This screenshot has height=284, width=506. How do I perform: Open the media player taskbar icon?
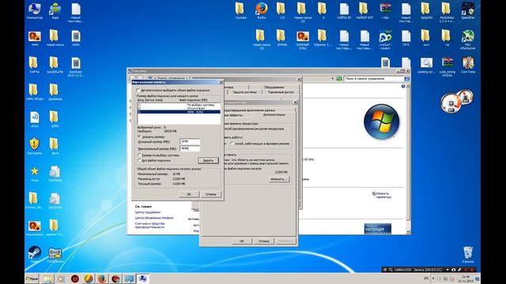pos(61,278)
